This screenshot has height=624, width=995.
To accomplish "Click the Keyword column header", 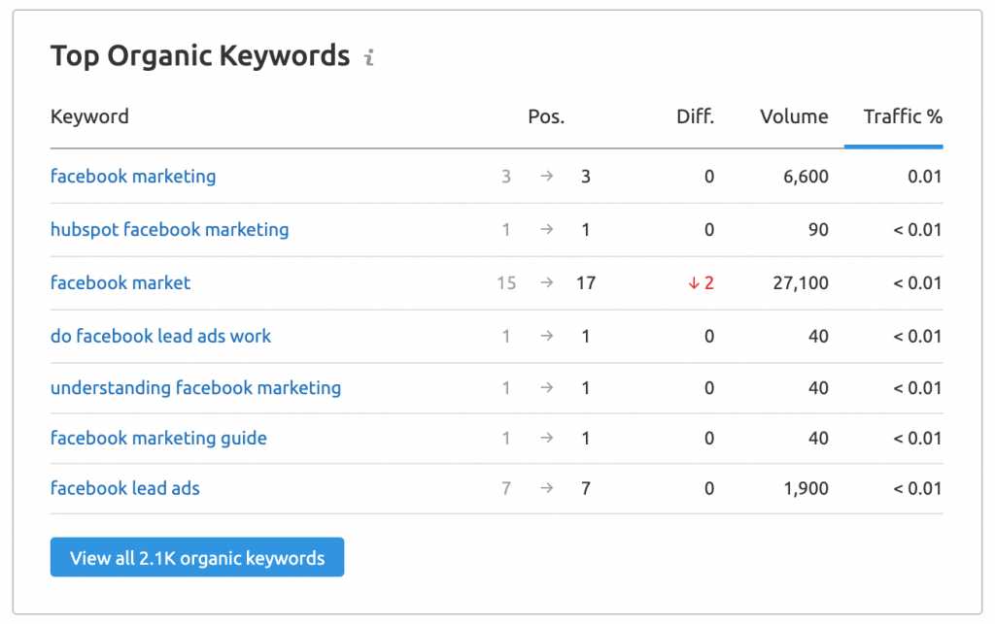I will coord(89,116).
